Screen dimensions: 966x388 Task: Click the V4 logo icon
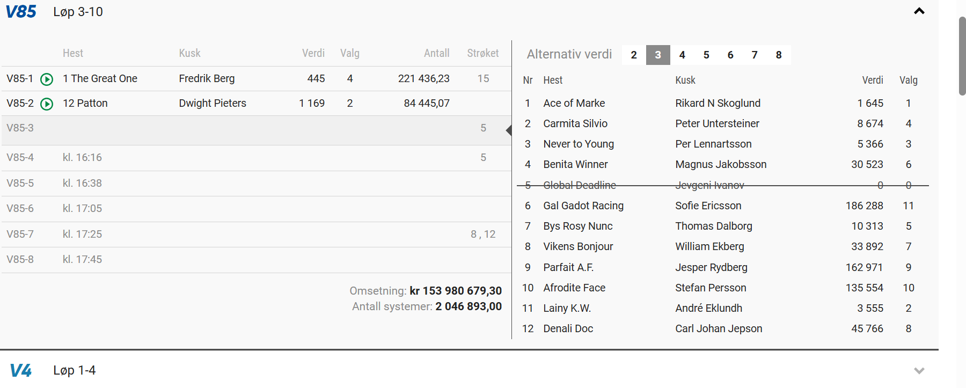coord(21,370)
